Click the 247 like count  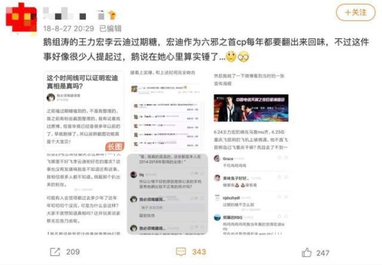[x=323, y=253]
